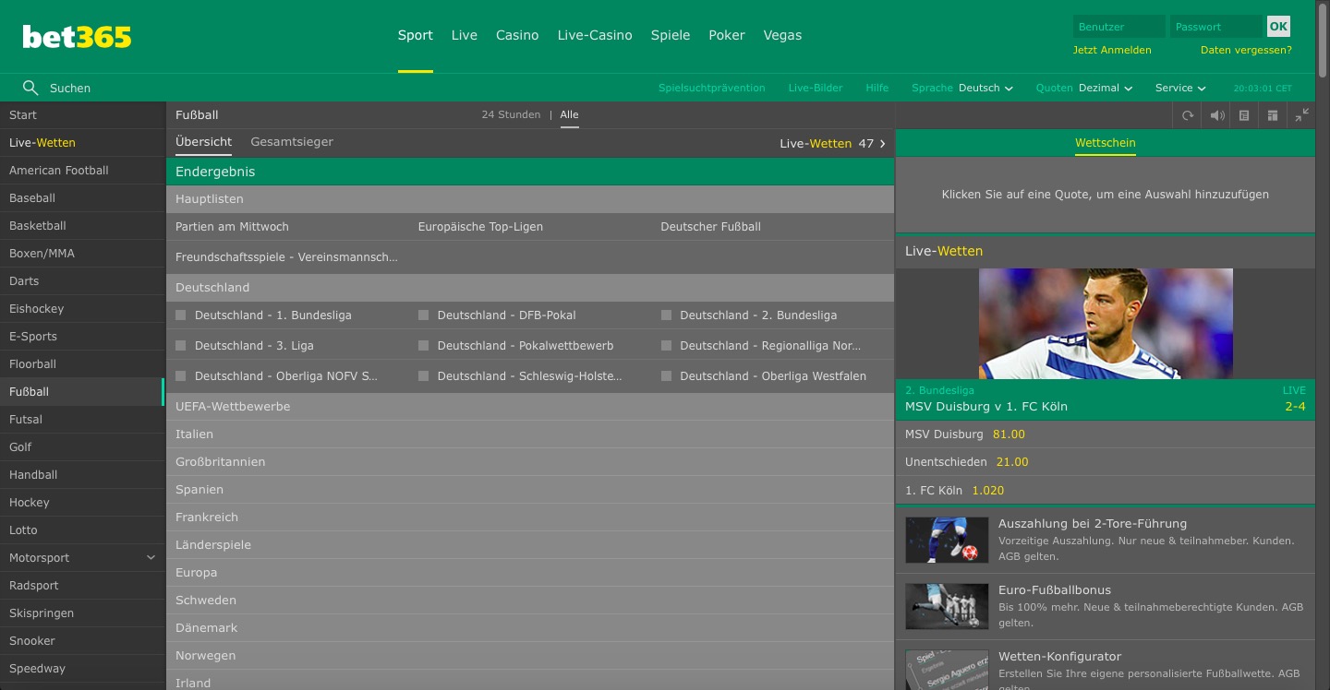Select Live-Wetten in the sidebar
The height and width of the screenshot is (690, 1330).
82,143
